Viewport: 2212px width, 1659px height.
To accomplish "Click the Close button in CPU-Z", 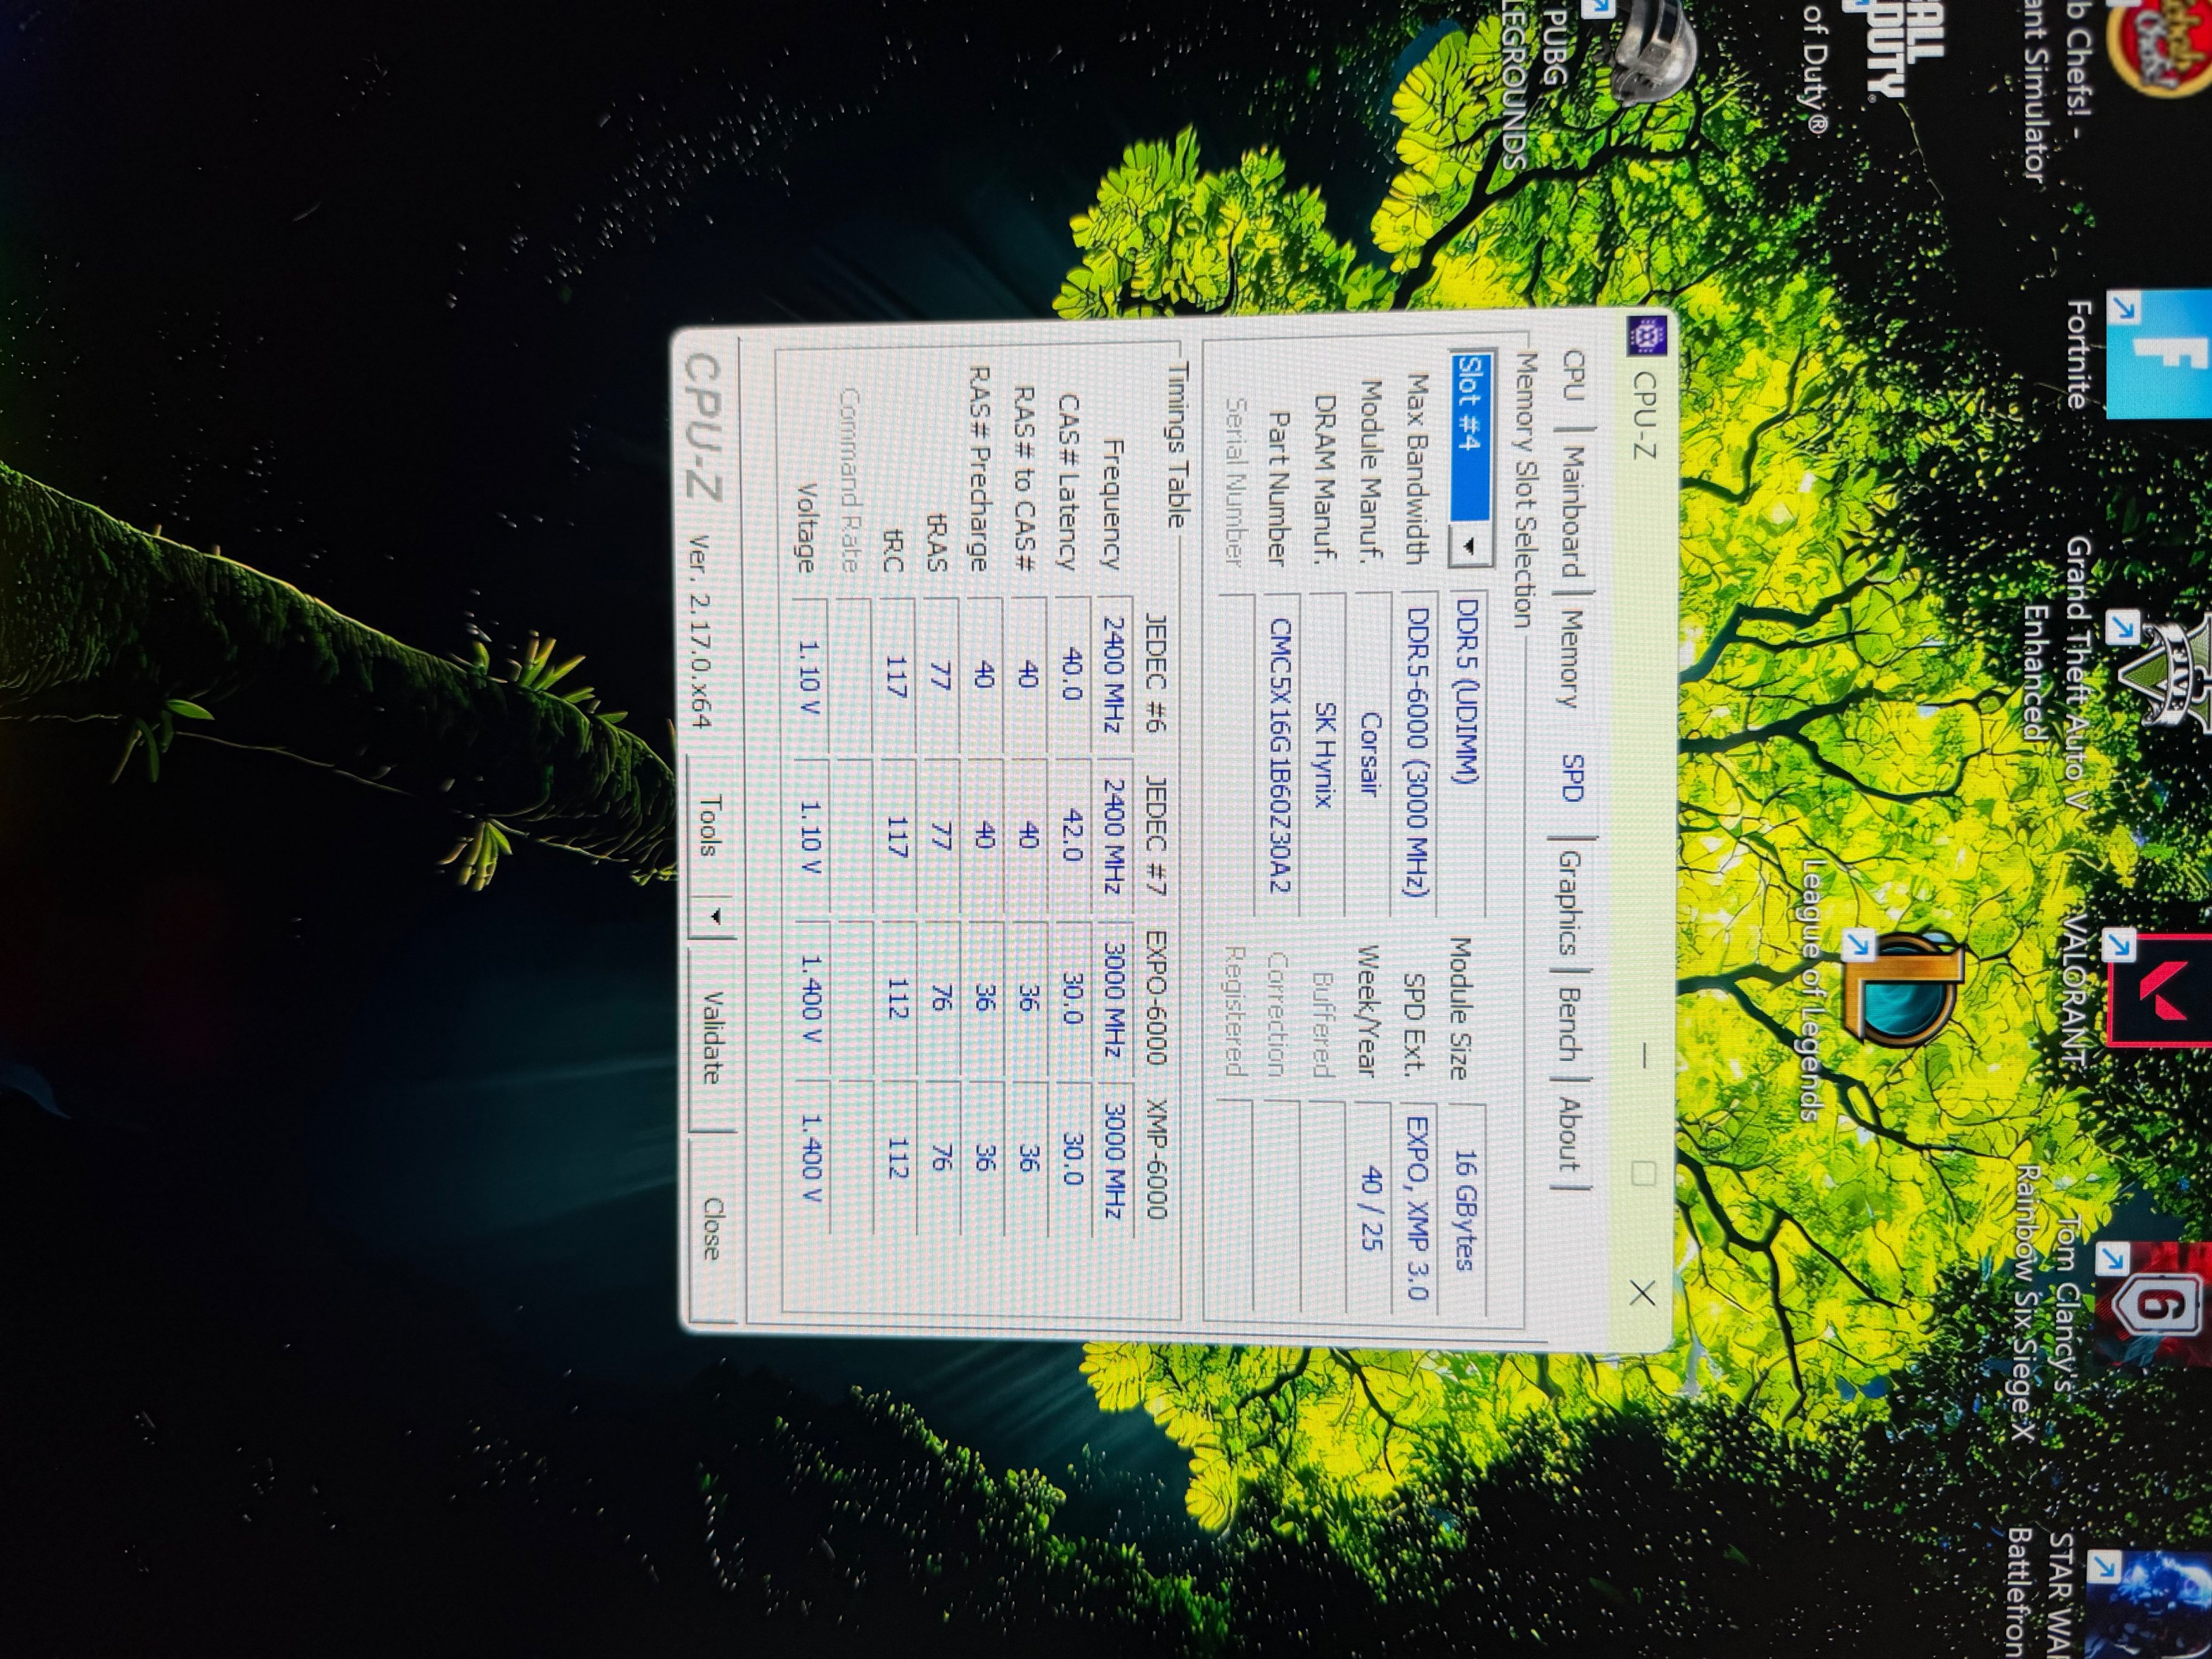I will [x=711, y=1228].
